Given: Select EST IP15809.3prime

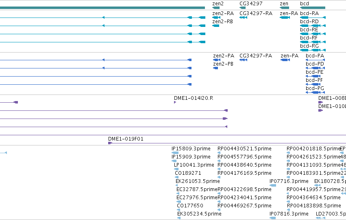Looking at the screenshot, I should point(191,149).
